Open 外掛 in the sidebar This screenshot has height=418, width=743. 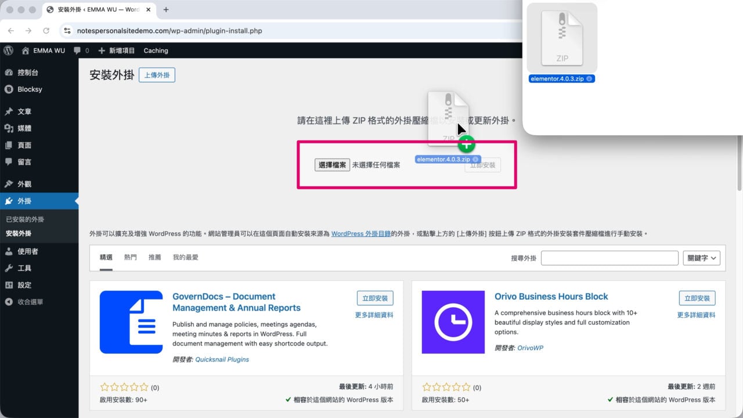[39, 201]
